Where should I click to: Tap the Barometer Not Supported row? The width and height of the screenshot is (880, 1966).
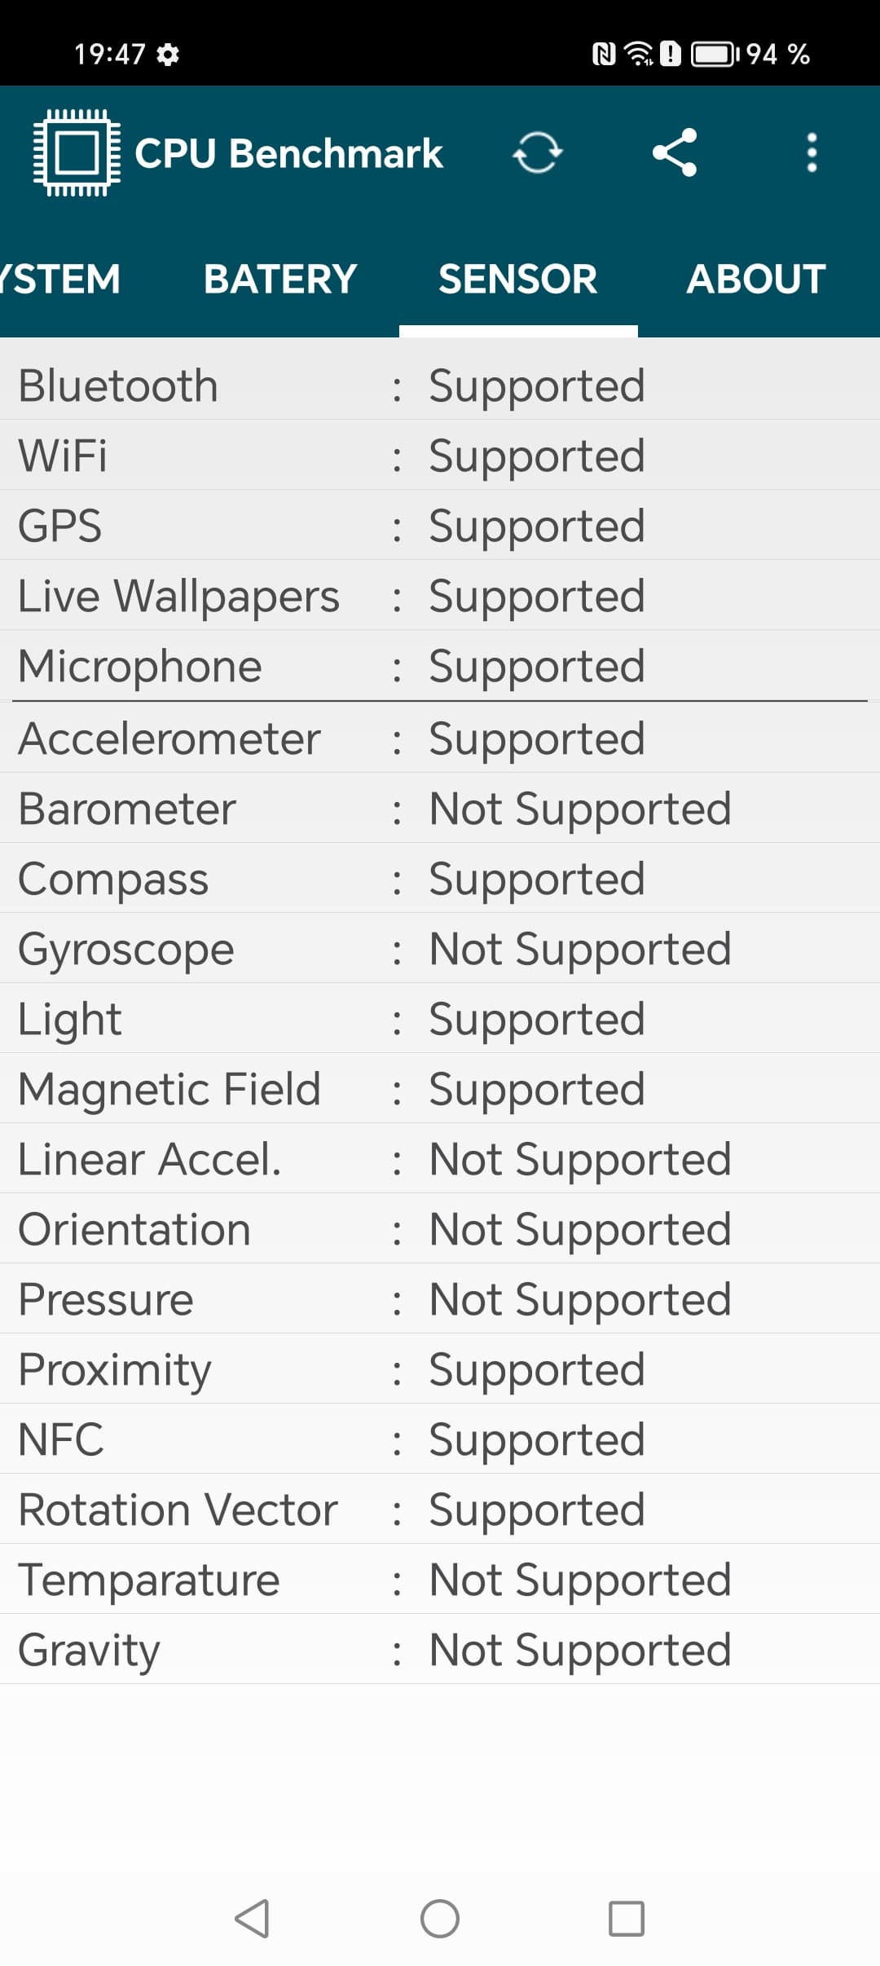click(x=440, y=809)
